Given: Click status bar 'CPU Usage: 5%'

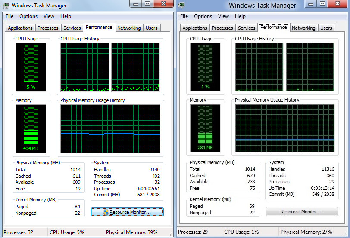Looking at the screenshot, I should click(x=67, y=232).
